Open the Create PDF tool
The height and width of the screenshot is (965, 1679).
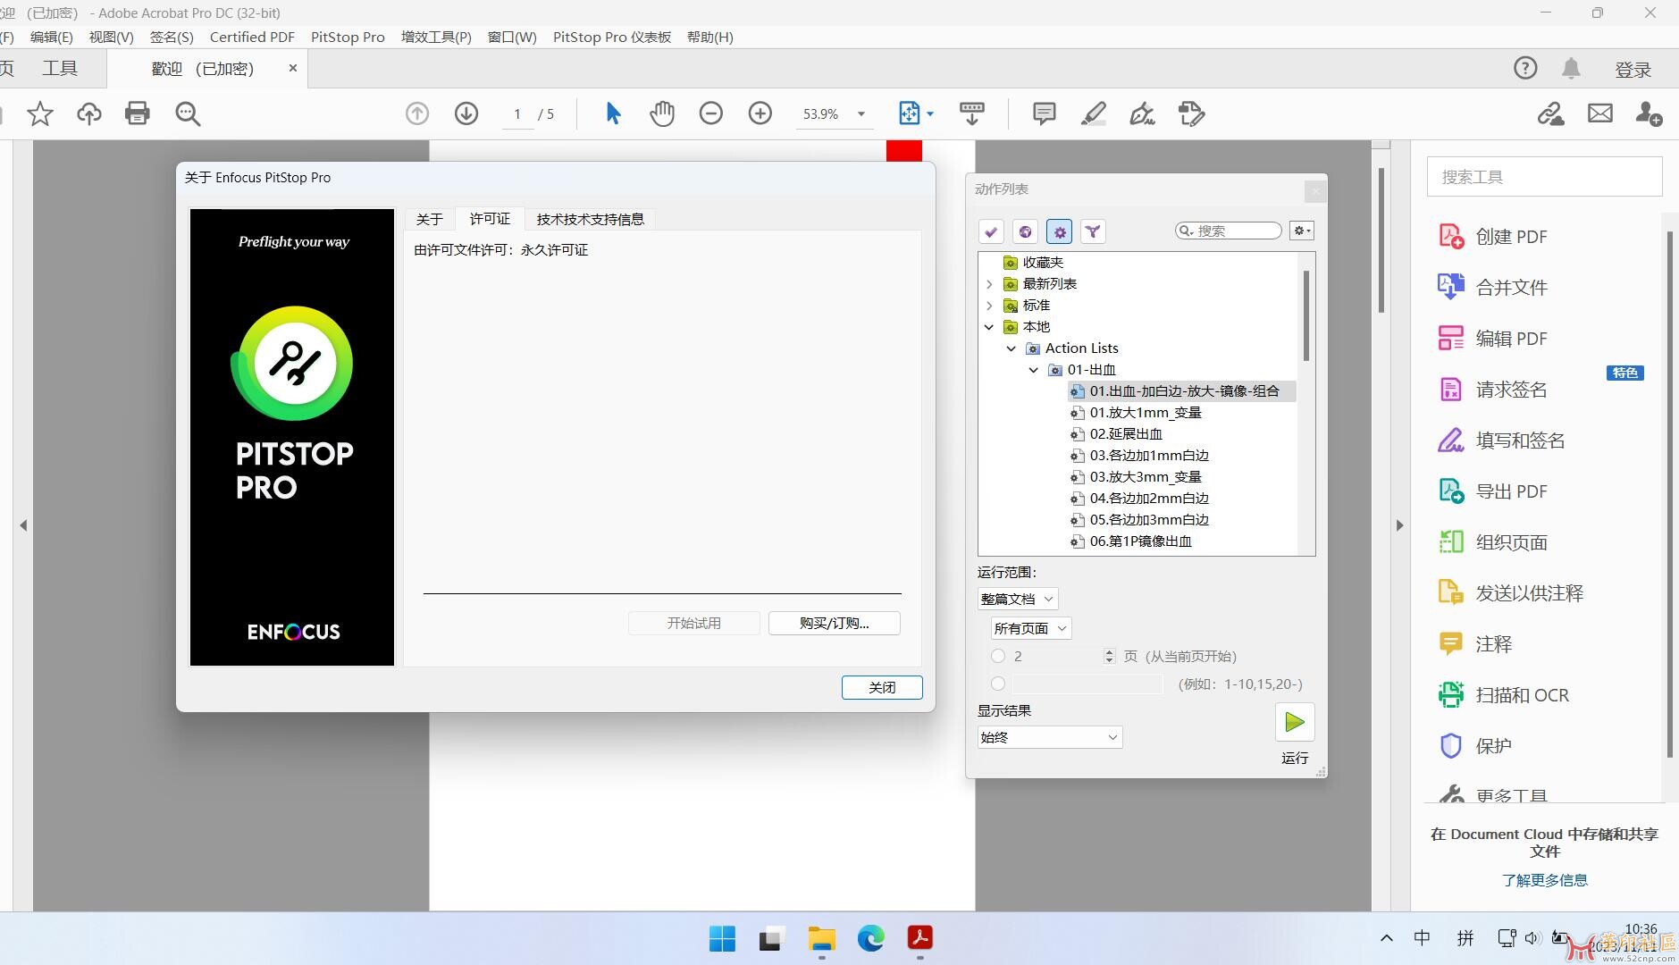[1510, 237]
